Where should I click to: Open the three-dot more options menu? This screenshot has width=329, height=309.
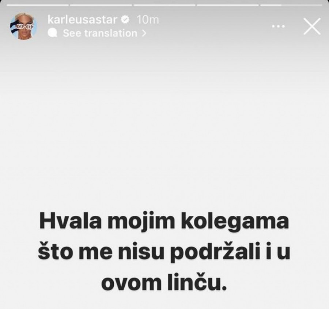click(x=279, y=26)
